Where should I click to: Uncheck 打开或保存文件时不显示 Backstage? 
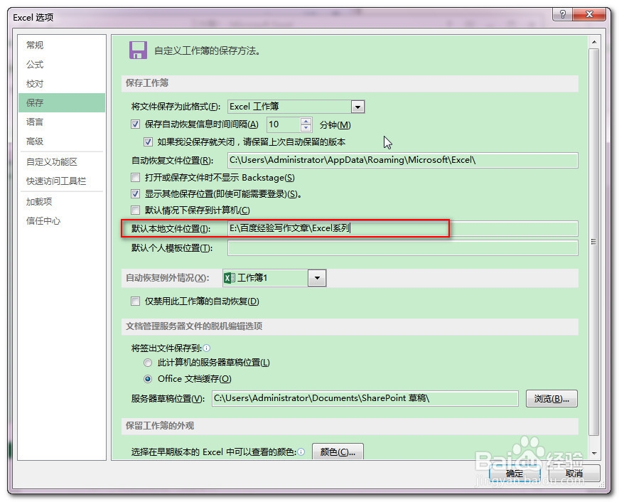coord(134,177)
